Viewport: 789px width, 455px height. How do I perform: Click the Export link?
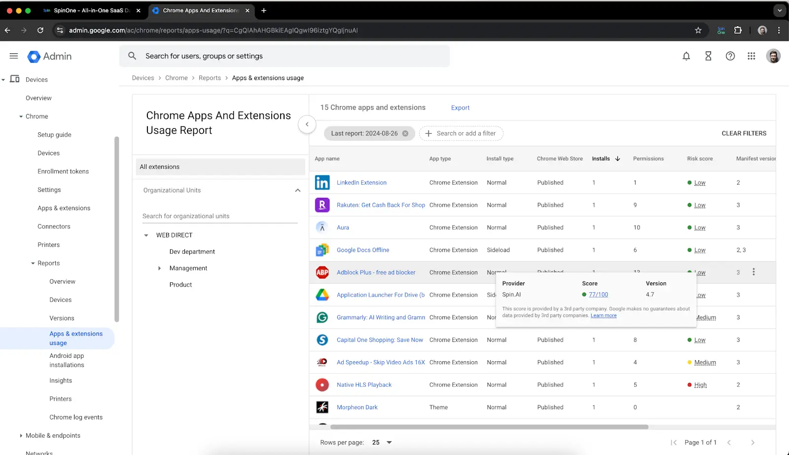tap(460, 108)
